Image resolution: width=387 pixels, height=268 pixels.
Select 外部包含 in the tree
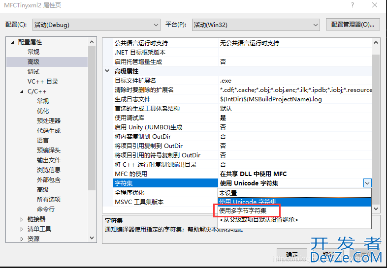coord(49,180)
